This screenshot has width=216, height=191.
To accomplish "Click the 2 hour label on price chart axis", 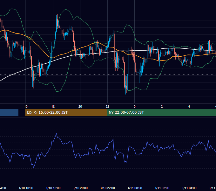I will click(162, 107).
